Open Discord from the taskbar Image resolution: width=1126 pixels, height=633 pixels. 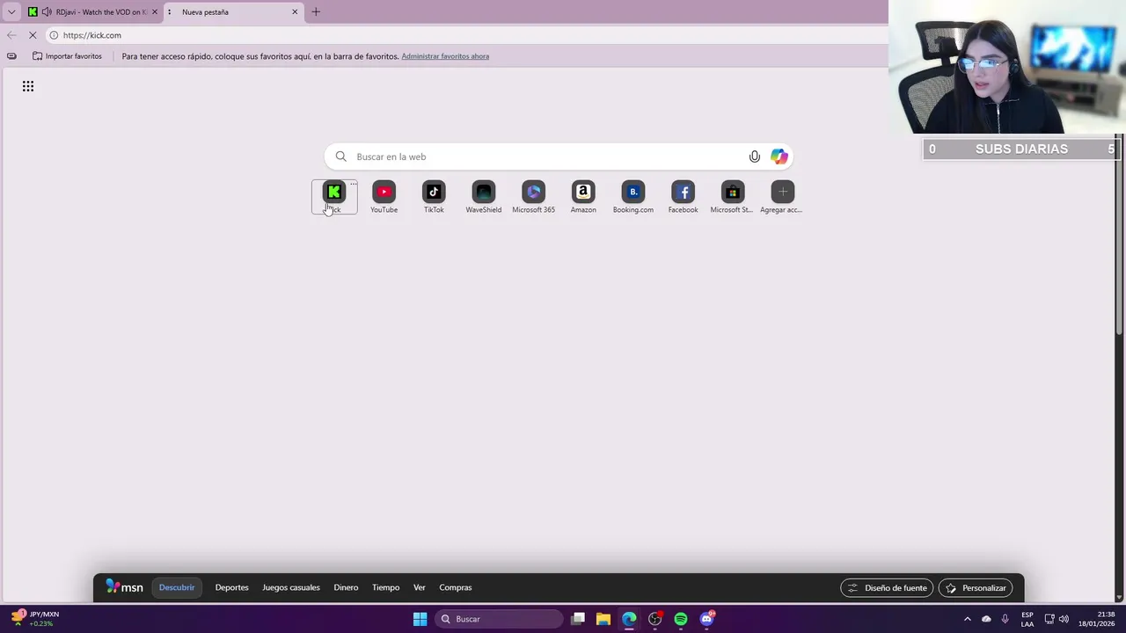pyautogui.click(x=706, y=619)
